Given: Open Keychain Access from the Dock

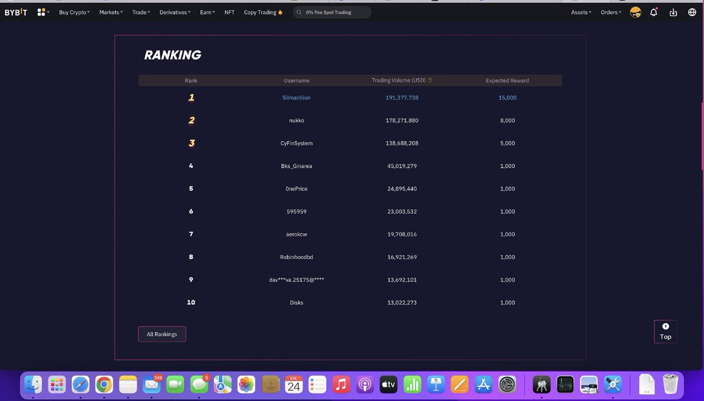Looking at the screenshot, I should (541, 385).
